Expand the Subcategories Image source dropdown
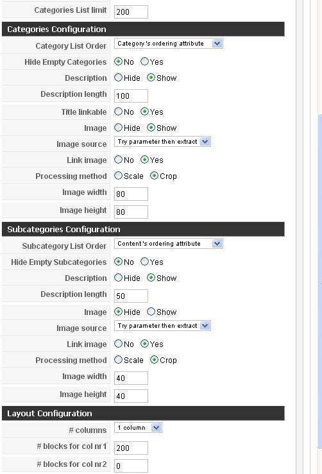Screen dimensions: 322x474 click(x=162, y=326)
